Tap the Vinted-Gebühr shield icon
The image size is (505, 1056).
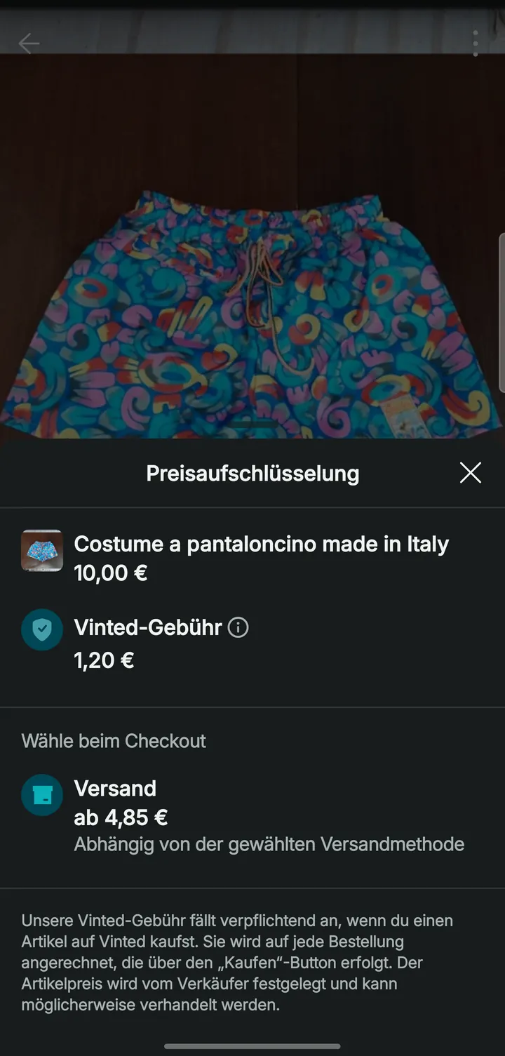(x=42, y=629)
